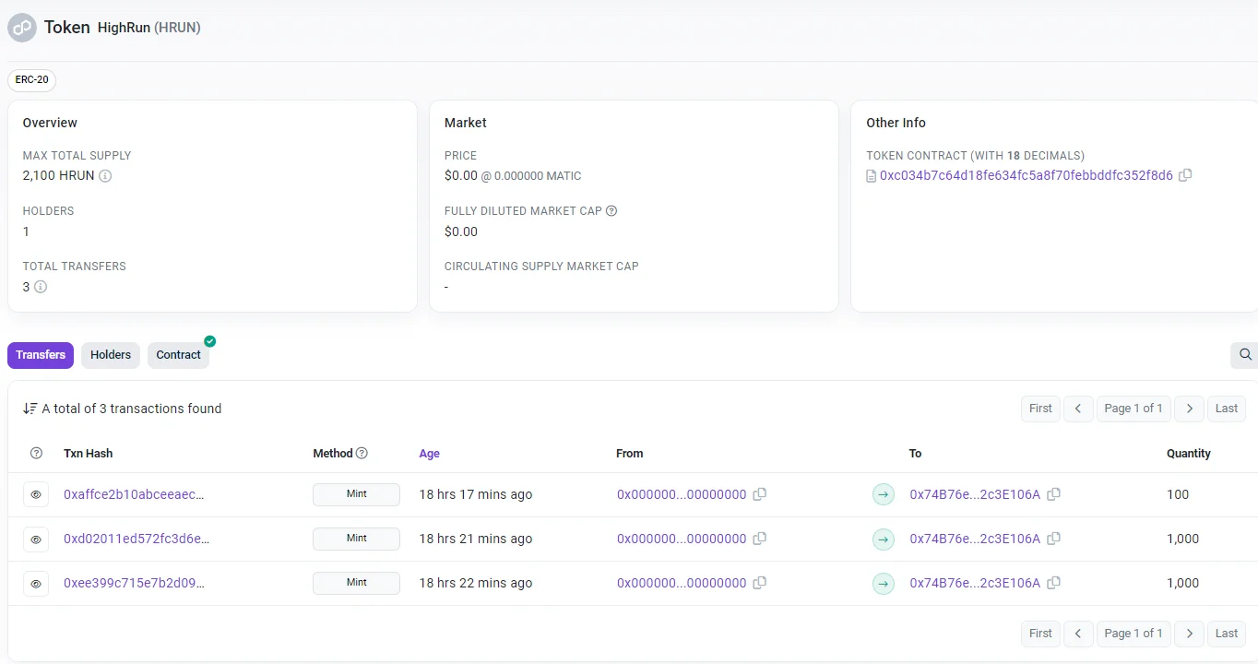Open transaction hash 0xd02011ed572fc3d6e
Screen dimensions: 1258x664
pos(136,539)
